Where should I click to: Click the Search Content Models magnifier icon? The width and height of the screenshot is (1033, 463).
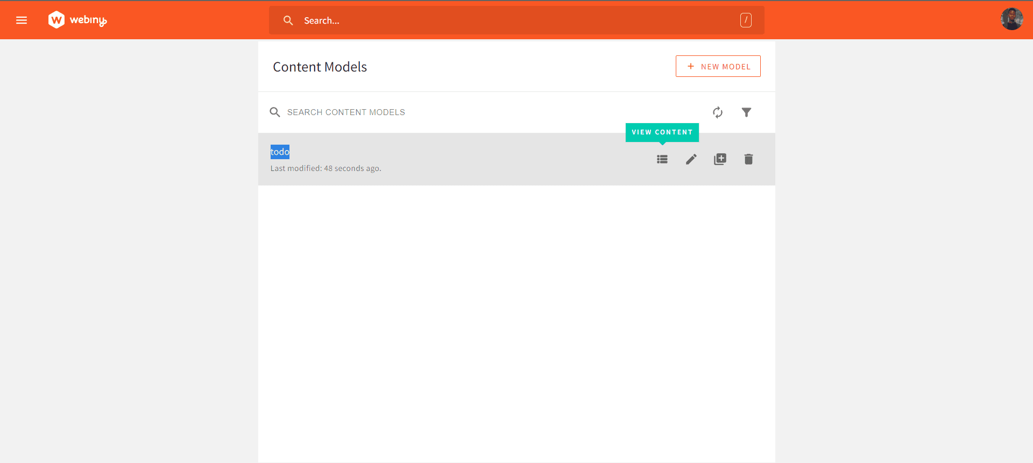(275, 112)
